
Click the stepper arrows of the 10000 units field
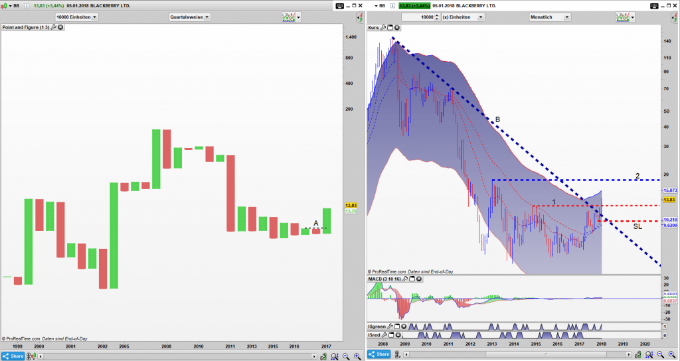(x=436, y=17)
